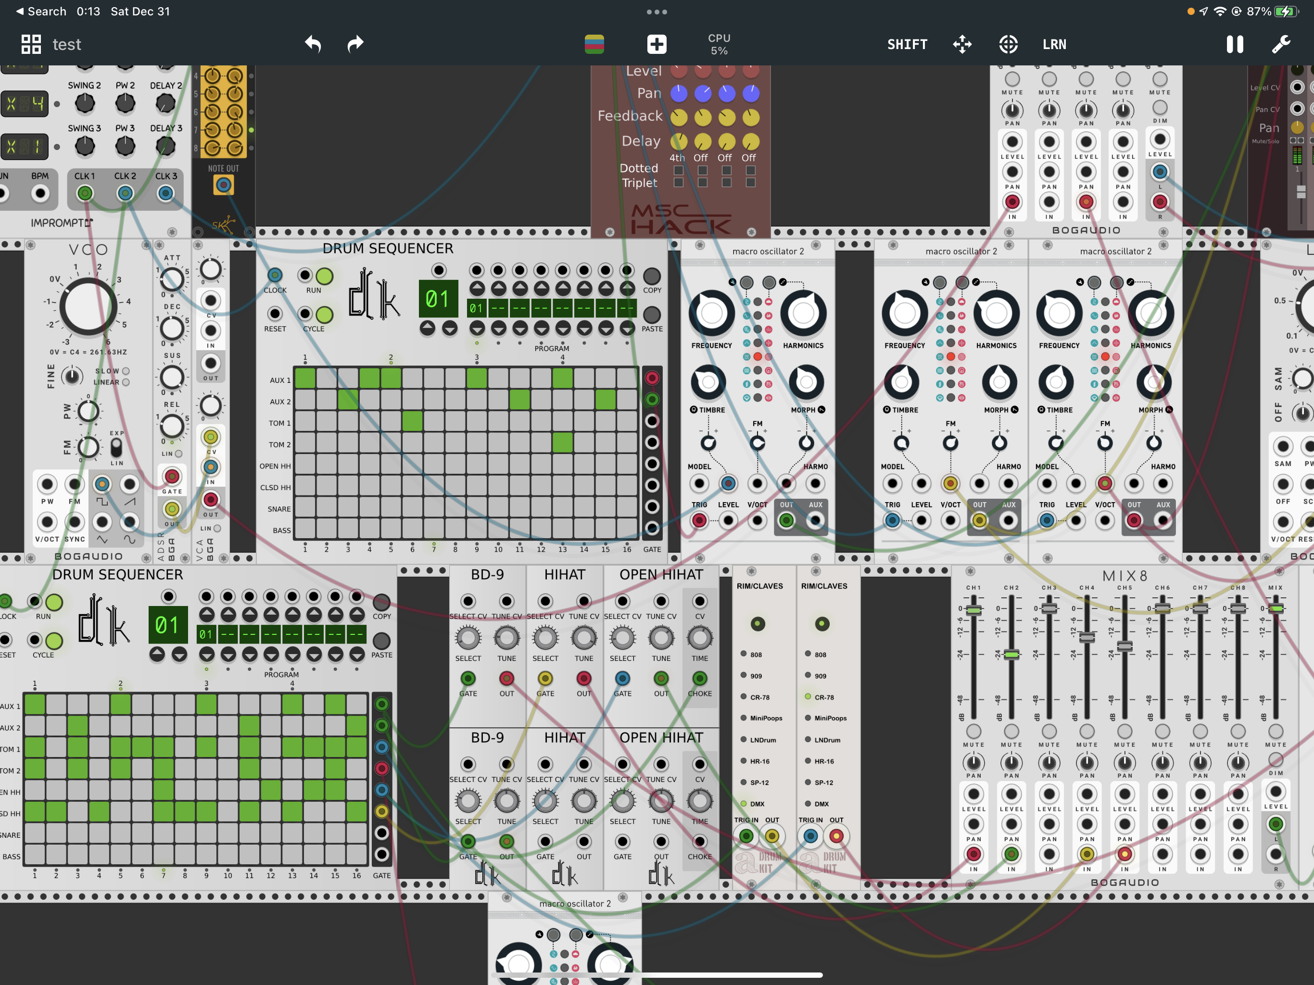
Task: Open the wrench settings icon
Action: point(1281,44)
